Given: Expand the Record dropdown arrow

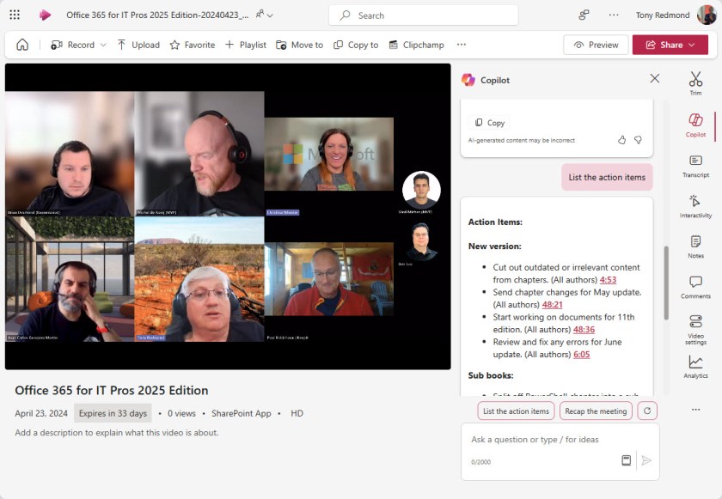Looking at the screenshot, I should pyautogui.click(x=103, y=45).
